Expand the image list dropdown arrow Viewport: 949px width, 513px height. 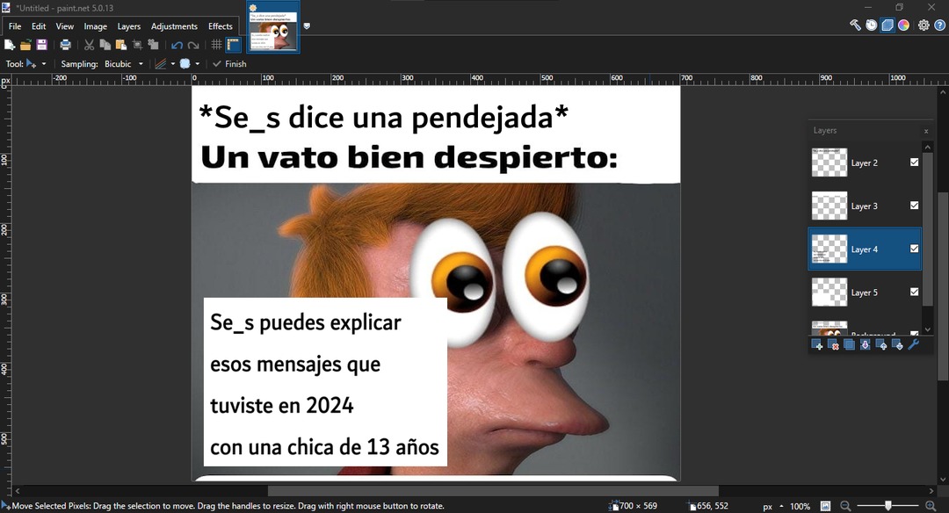point(307,26)
